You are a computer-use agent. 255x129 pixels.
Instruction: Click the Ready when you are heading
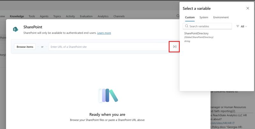(x=107, y=114)
